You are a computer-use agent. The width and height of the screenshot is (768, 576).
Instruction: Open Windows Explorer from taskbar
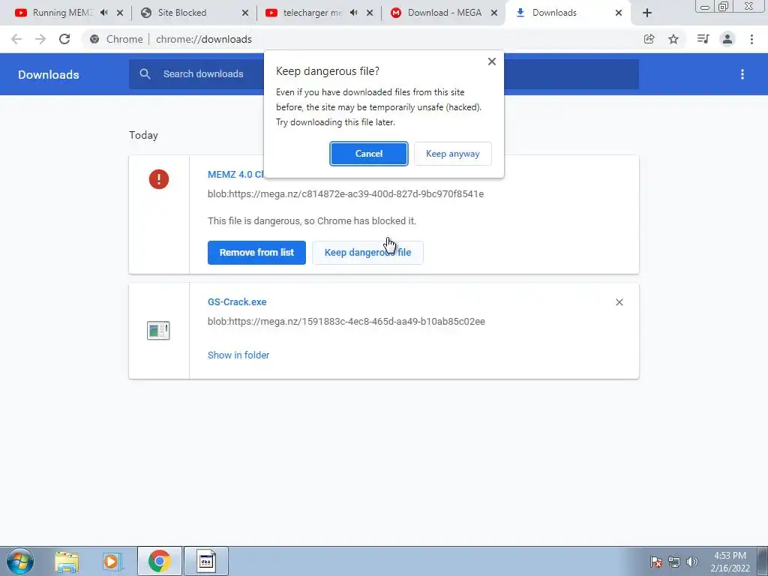coord(67,562)
